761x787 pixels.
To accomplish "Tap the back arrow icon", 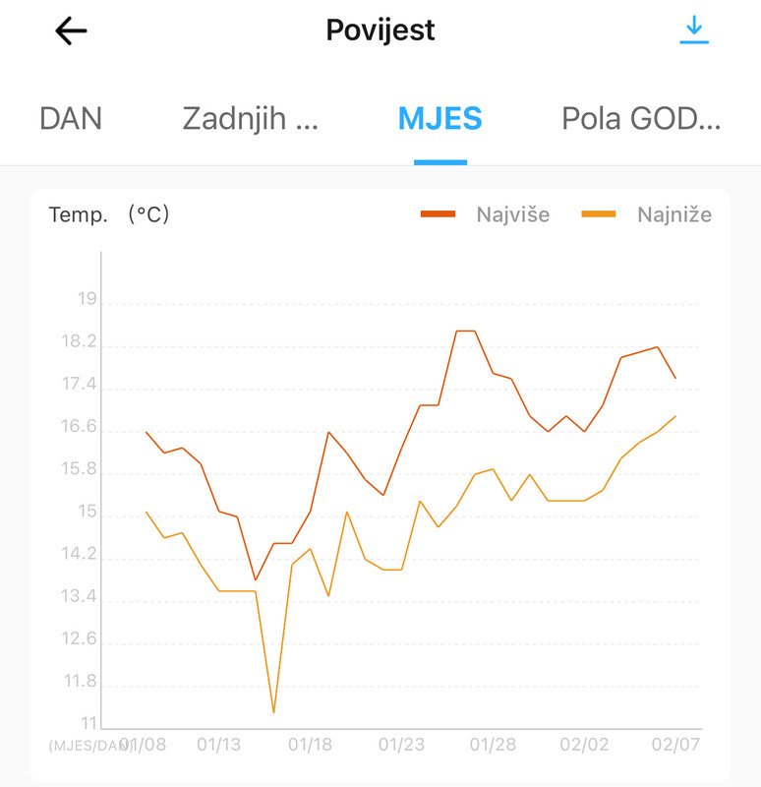I will point(71,30).
